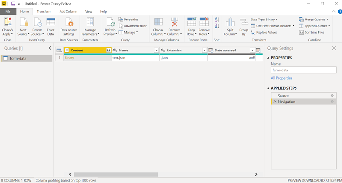Open the Name column filter dropdown
The width and height of the screenshot is (342, 183).
pos(156,51)
